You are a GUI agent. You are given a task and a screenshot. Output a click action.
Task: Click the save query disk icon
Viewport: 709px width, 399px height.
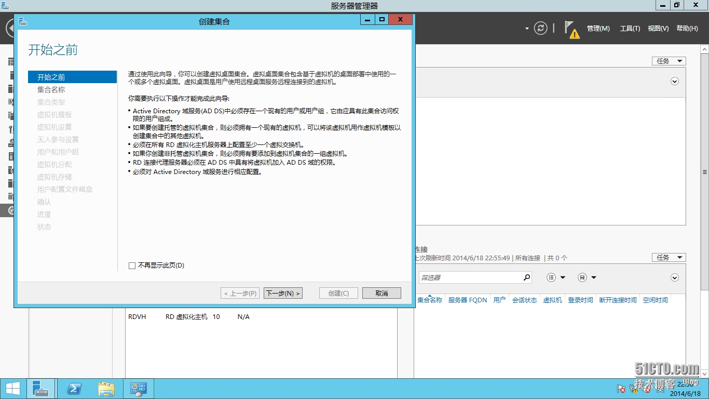pyautogui.click(x=582, y=277)
